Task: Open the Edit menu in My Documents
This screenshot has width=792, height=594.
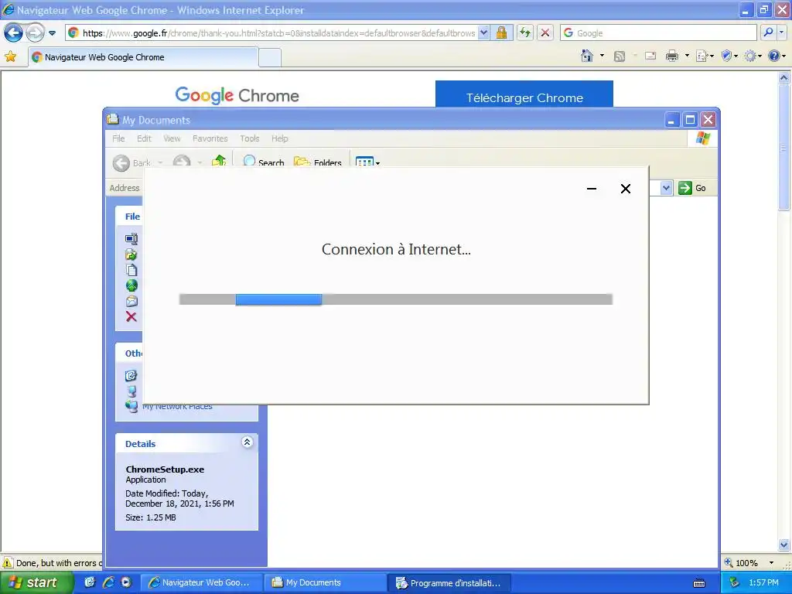Action: [144, 138]
